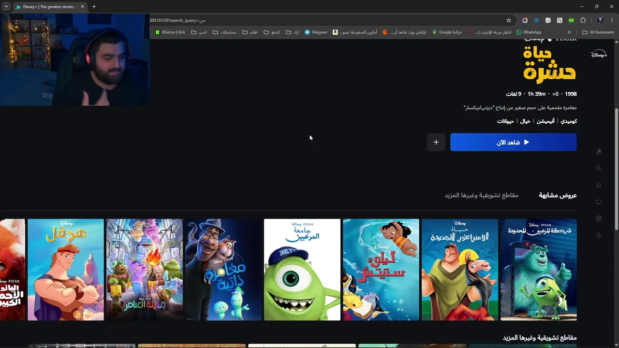Open the internet speed test bookmark
The width and height of the screenshot is (619, 348).
[x=489, y=32]
